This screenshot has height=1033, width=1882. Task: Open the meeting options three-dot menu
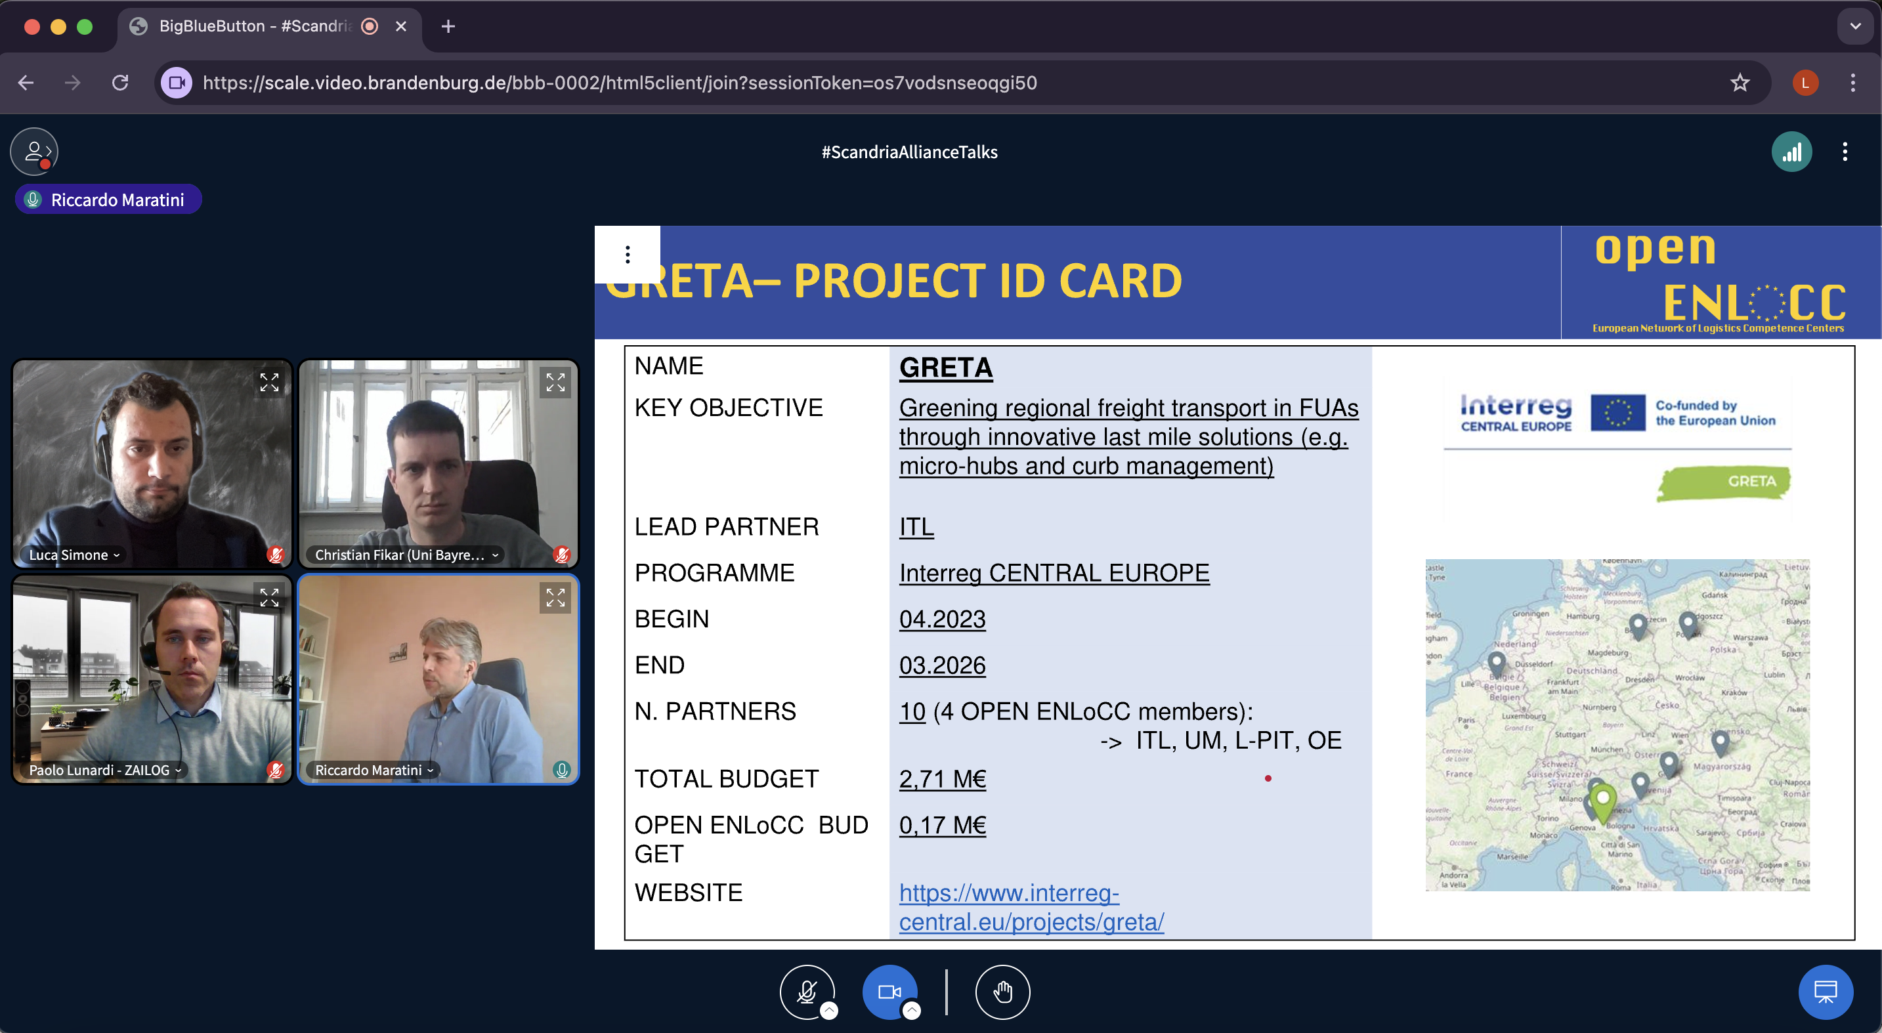(x=1845, y=152)
